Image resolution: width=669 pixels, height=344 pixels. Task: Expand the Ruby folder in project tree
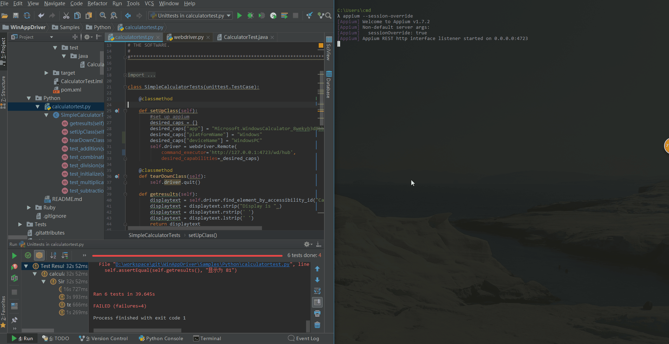tap(29, 208)
